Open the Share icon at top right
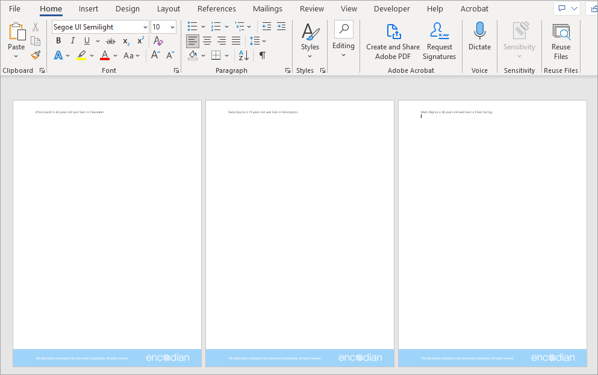 593,8
